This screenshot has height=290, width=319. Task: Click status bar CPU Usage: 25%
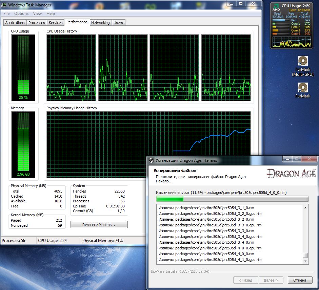53,241
